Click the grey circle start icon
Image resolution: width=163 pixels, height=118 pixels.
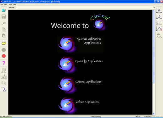click(x=4, y=50)
